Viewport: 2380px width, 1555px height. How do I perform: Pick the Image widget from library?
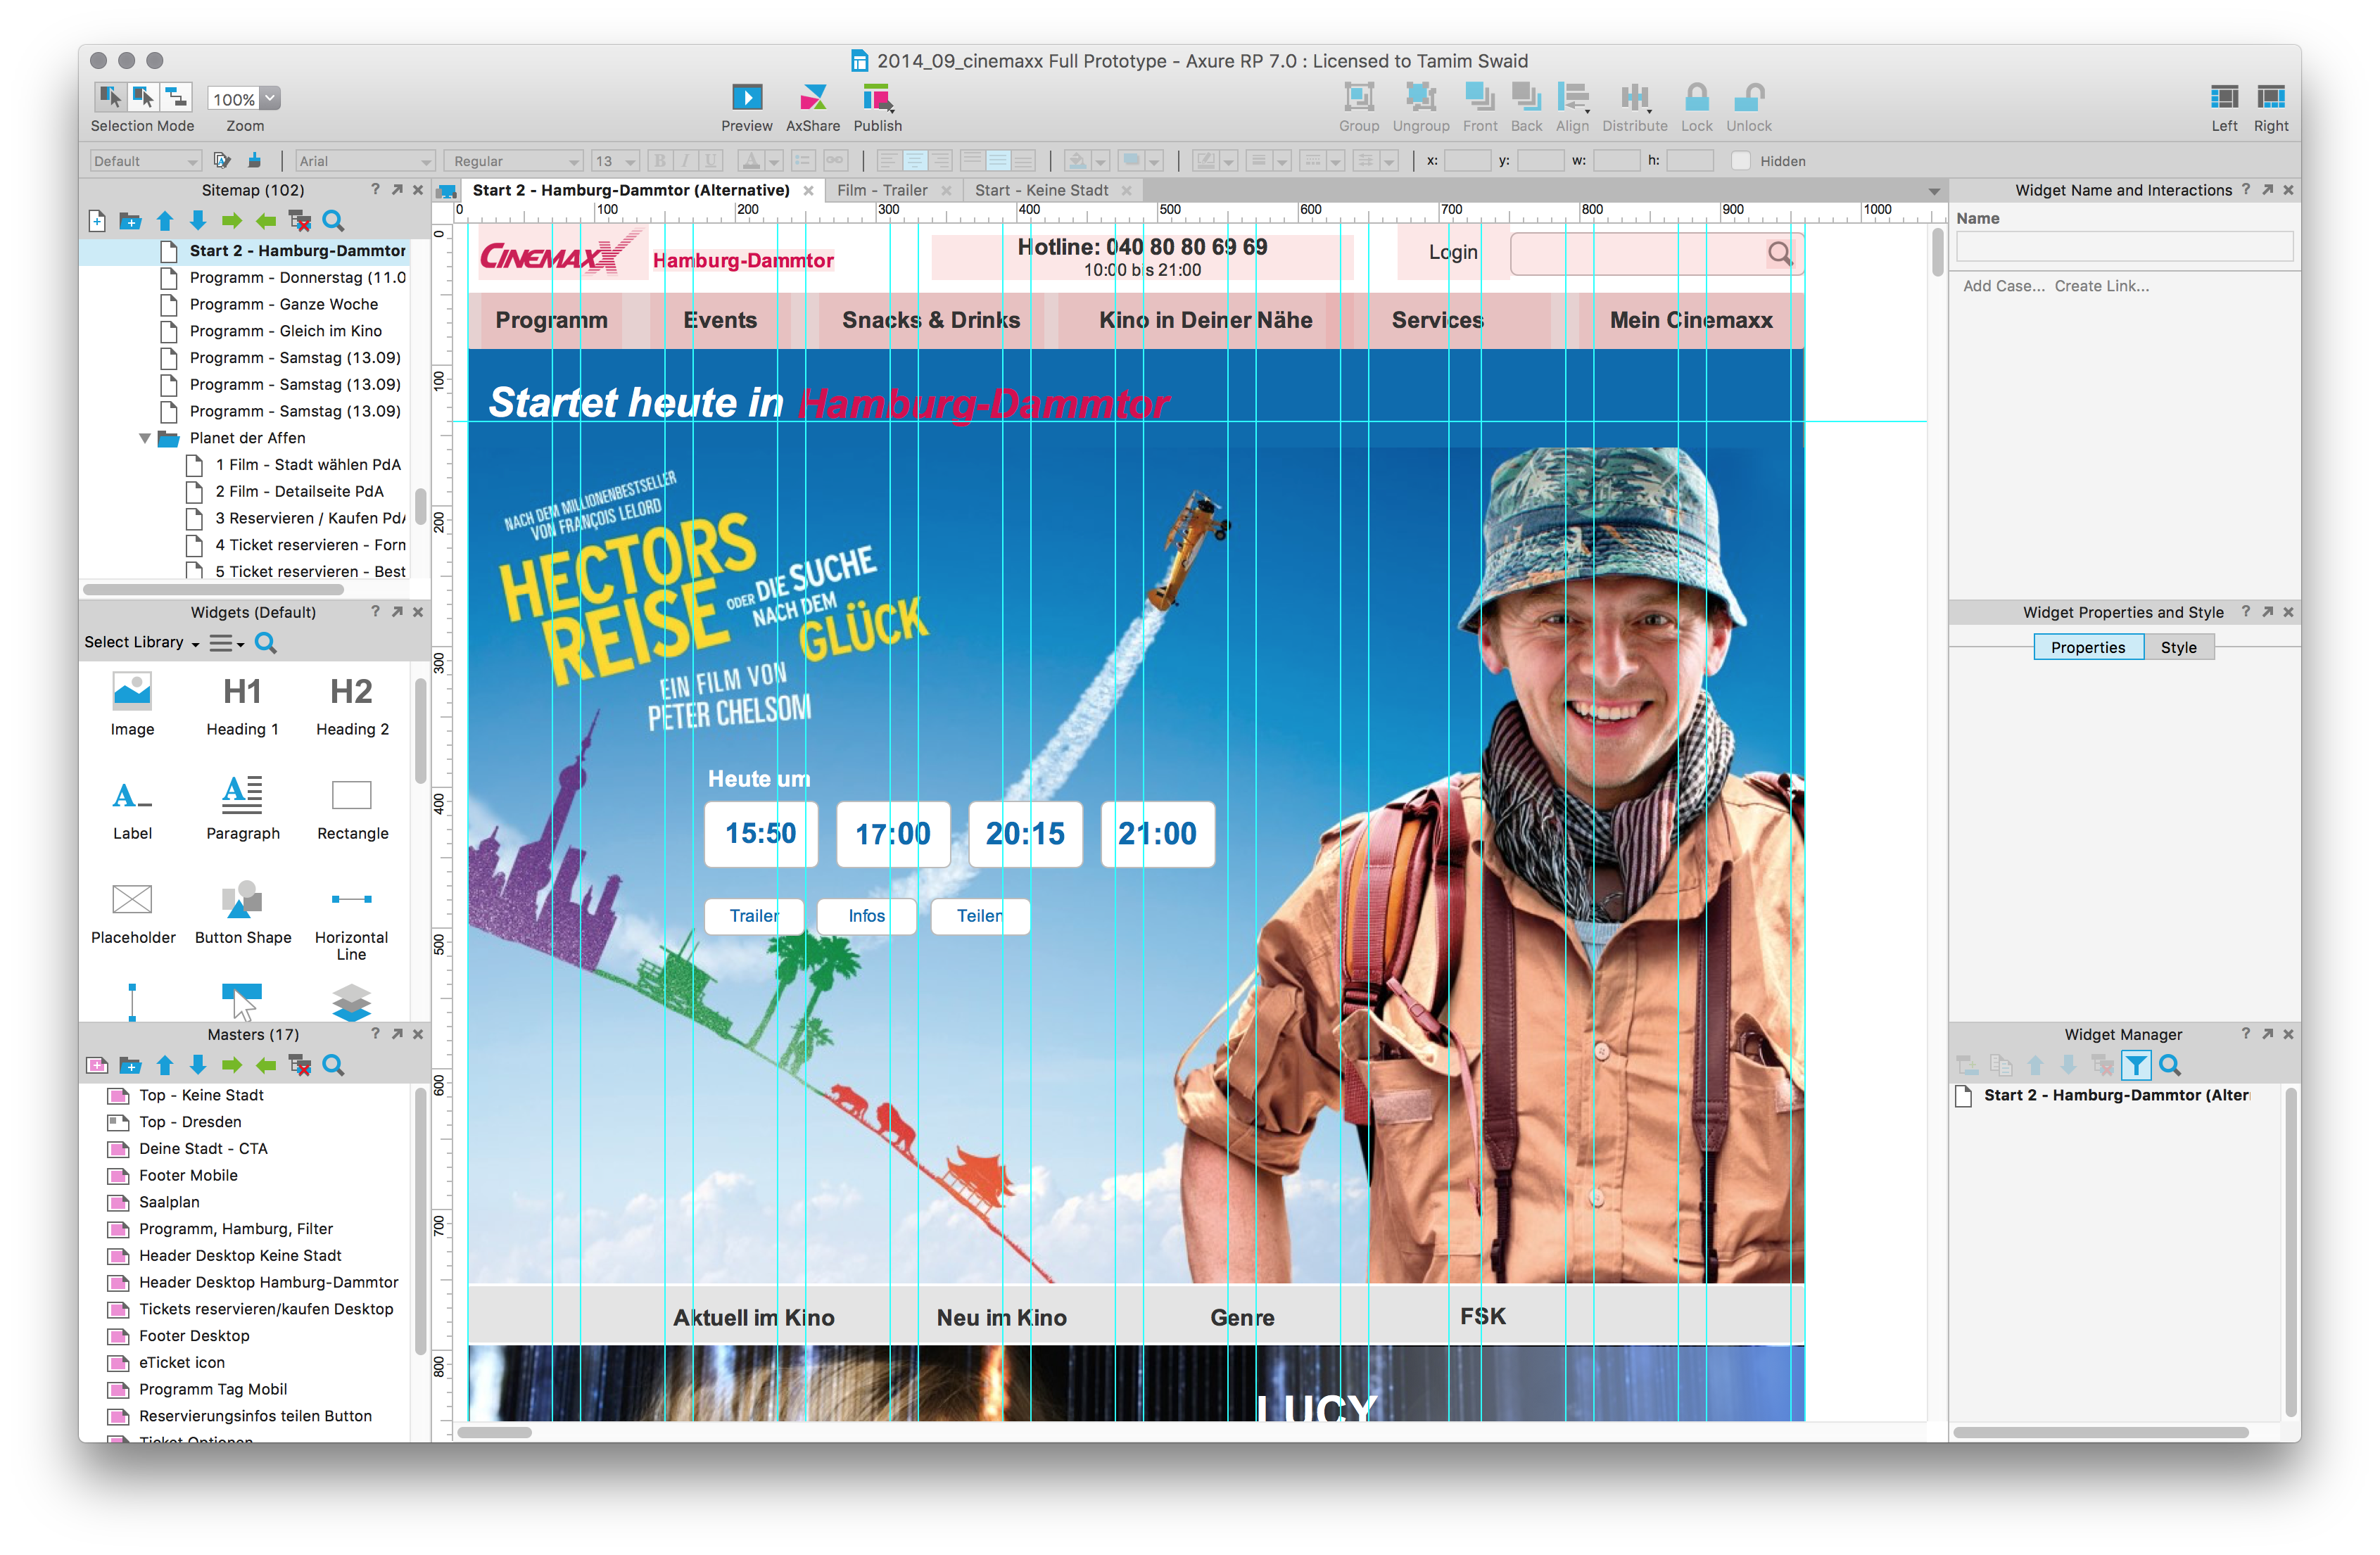[x=132, y=705]
